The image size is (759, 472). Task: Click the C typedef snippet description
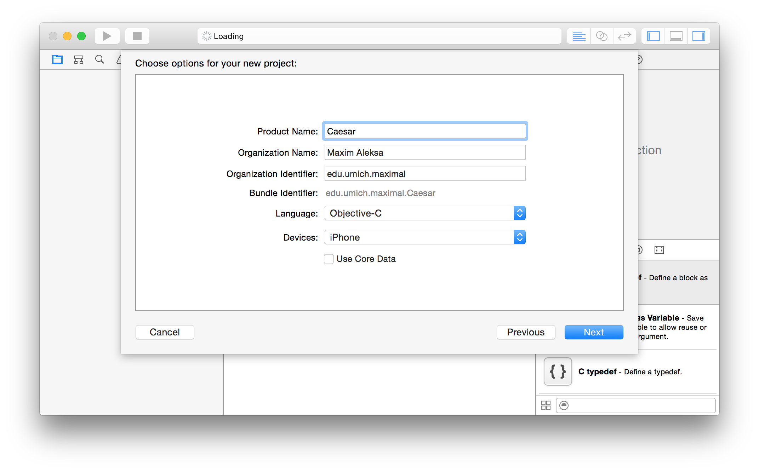tap(630, 372)
